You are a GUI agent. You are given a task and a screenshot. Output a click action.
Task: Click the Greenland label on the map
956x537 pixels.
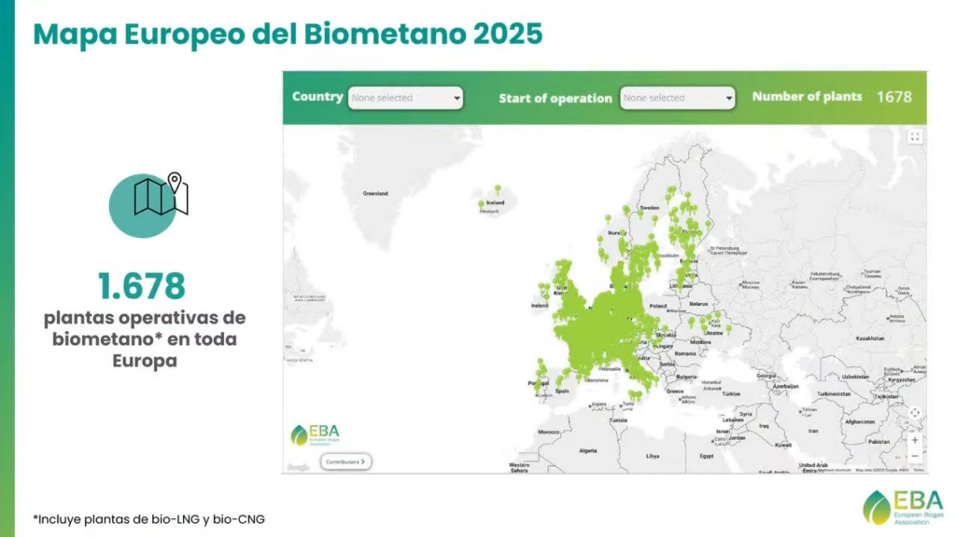(375, 194)
